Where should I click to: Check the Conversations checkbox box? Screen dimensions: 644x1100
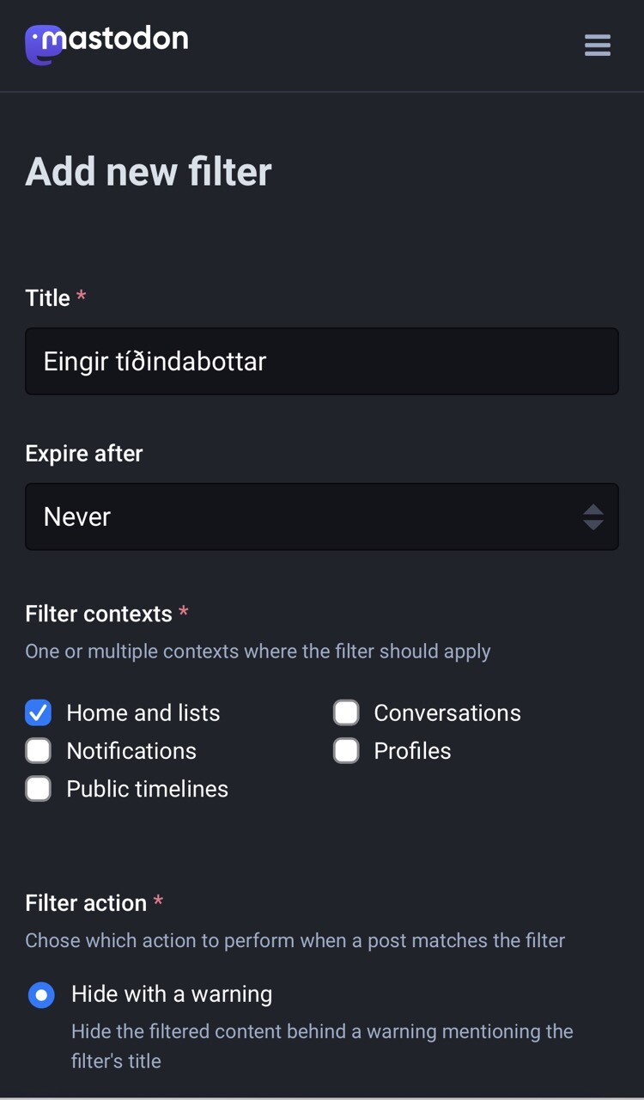point(346,712)
